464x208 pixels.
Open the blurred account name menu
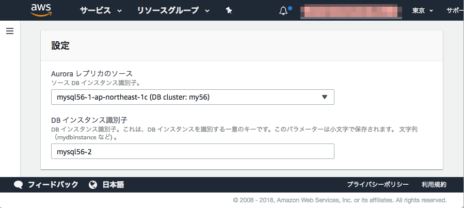click(x=351, y=11)
